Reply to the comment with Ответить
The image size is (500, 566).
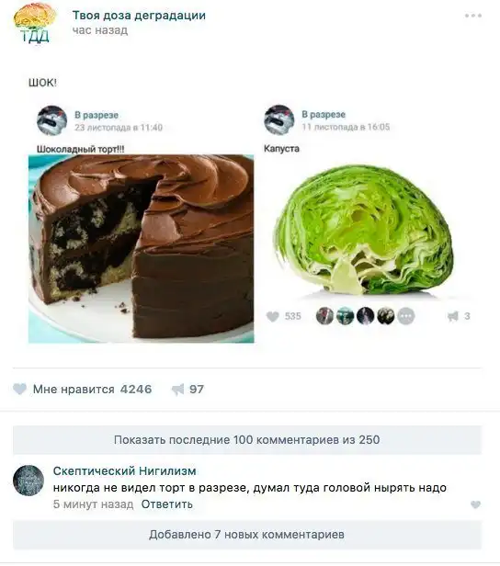coord(166,504)
